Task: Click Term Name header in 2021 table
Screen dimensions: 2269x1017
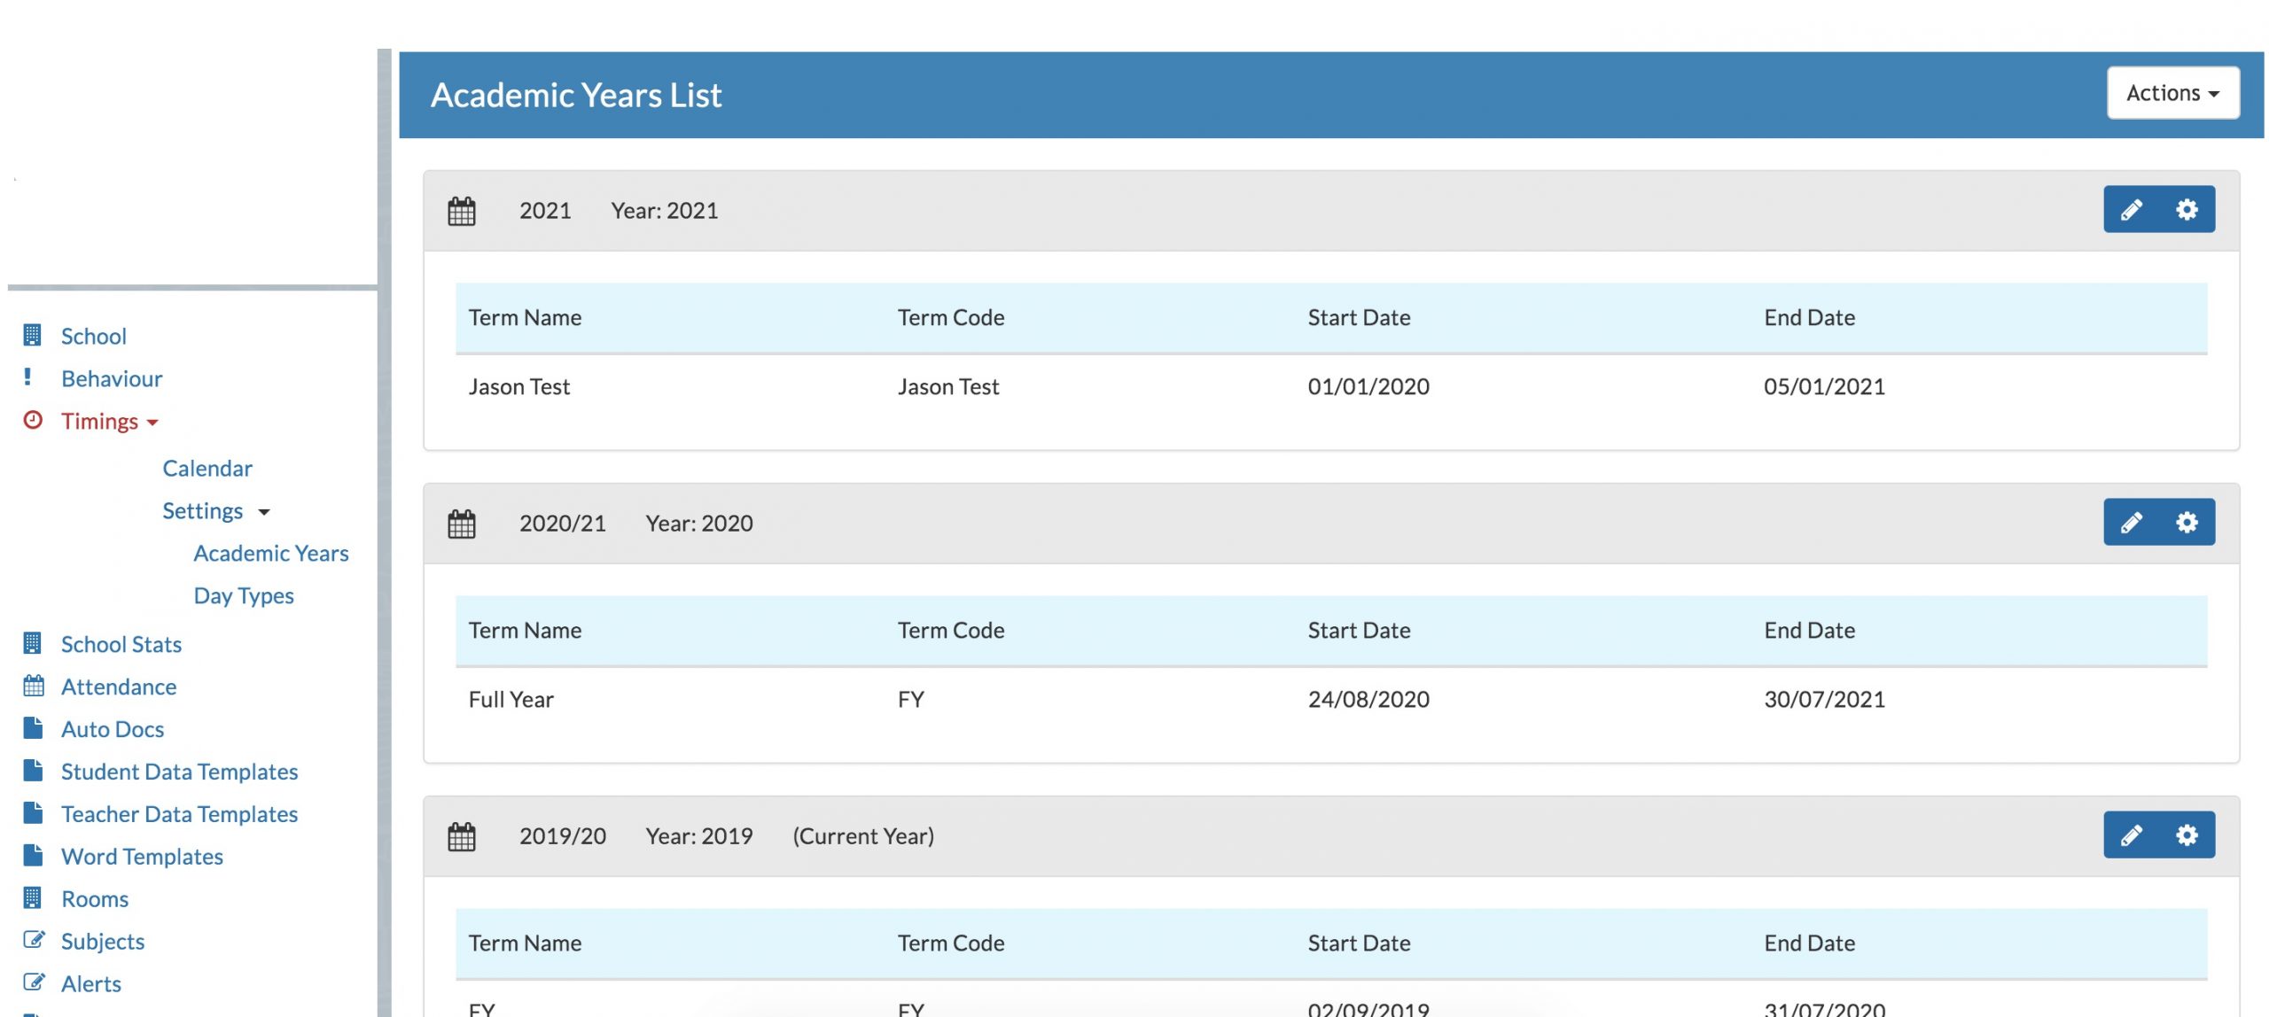Action: 526,318
